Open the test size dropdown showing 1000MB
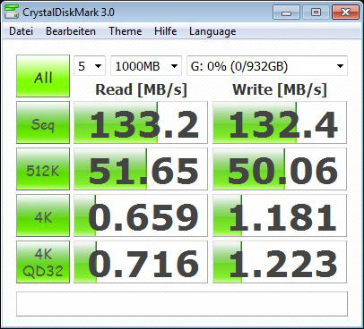This screenshot has height=329, width=364. [146, 66]
